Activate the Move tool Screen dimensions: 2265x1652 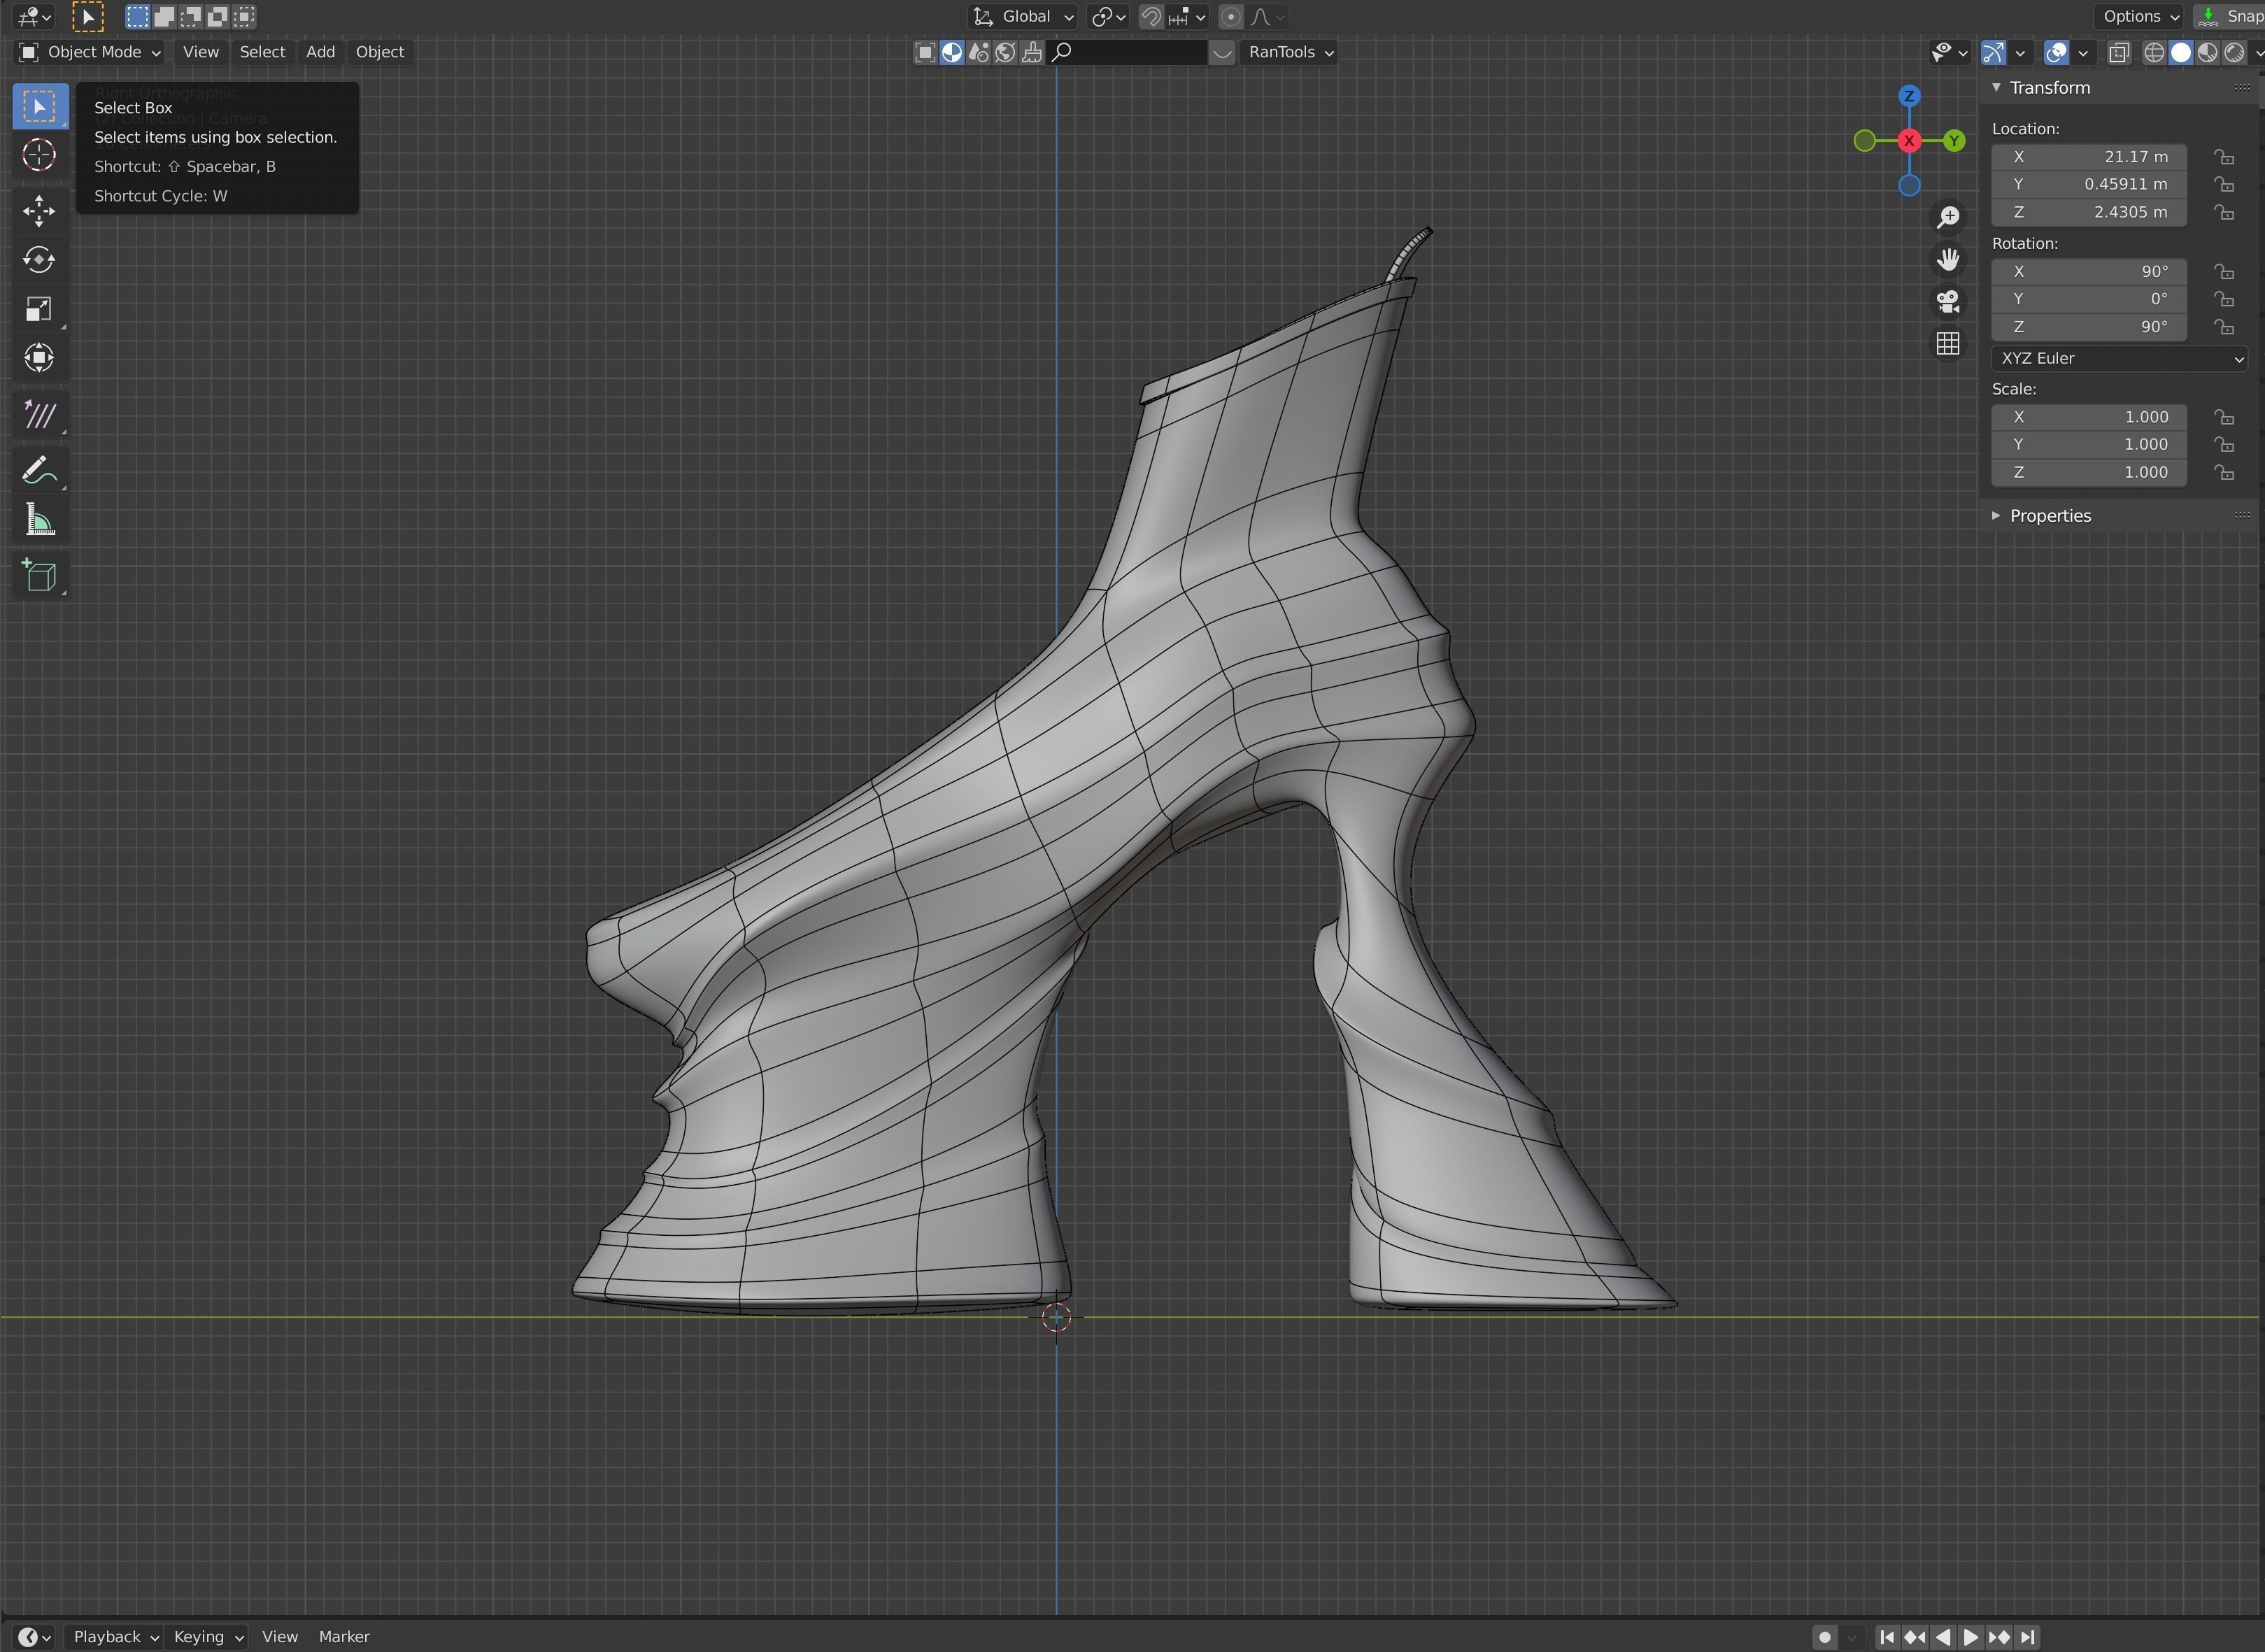[39, 211]
